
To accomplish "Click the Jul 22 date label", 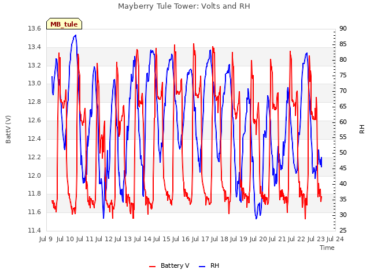I will click(296, 239).
